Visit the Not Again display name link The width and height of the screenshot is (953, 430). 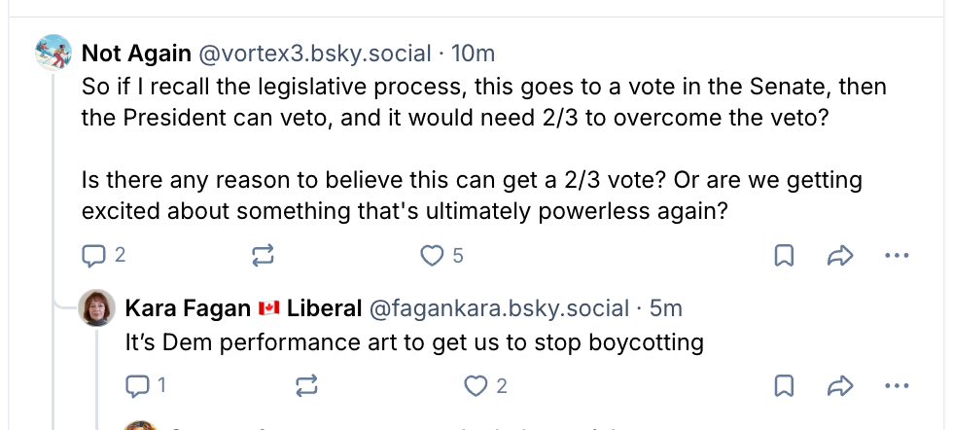136,53
